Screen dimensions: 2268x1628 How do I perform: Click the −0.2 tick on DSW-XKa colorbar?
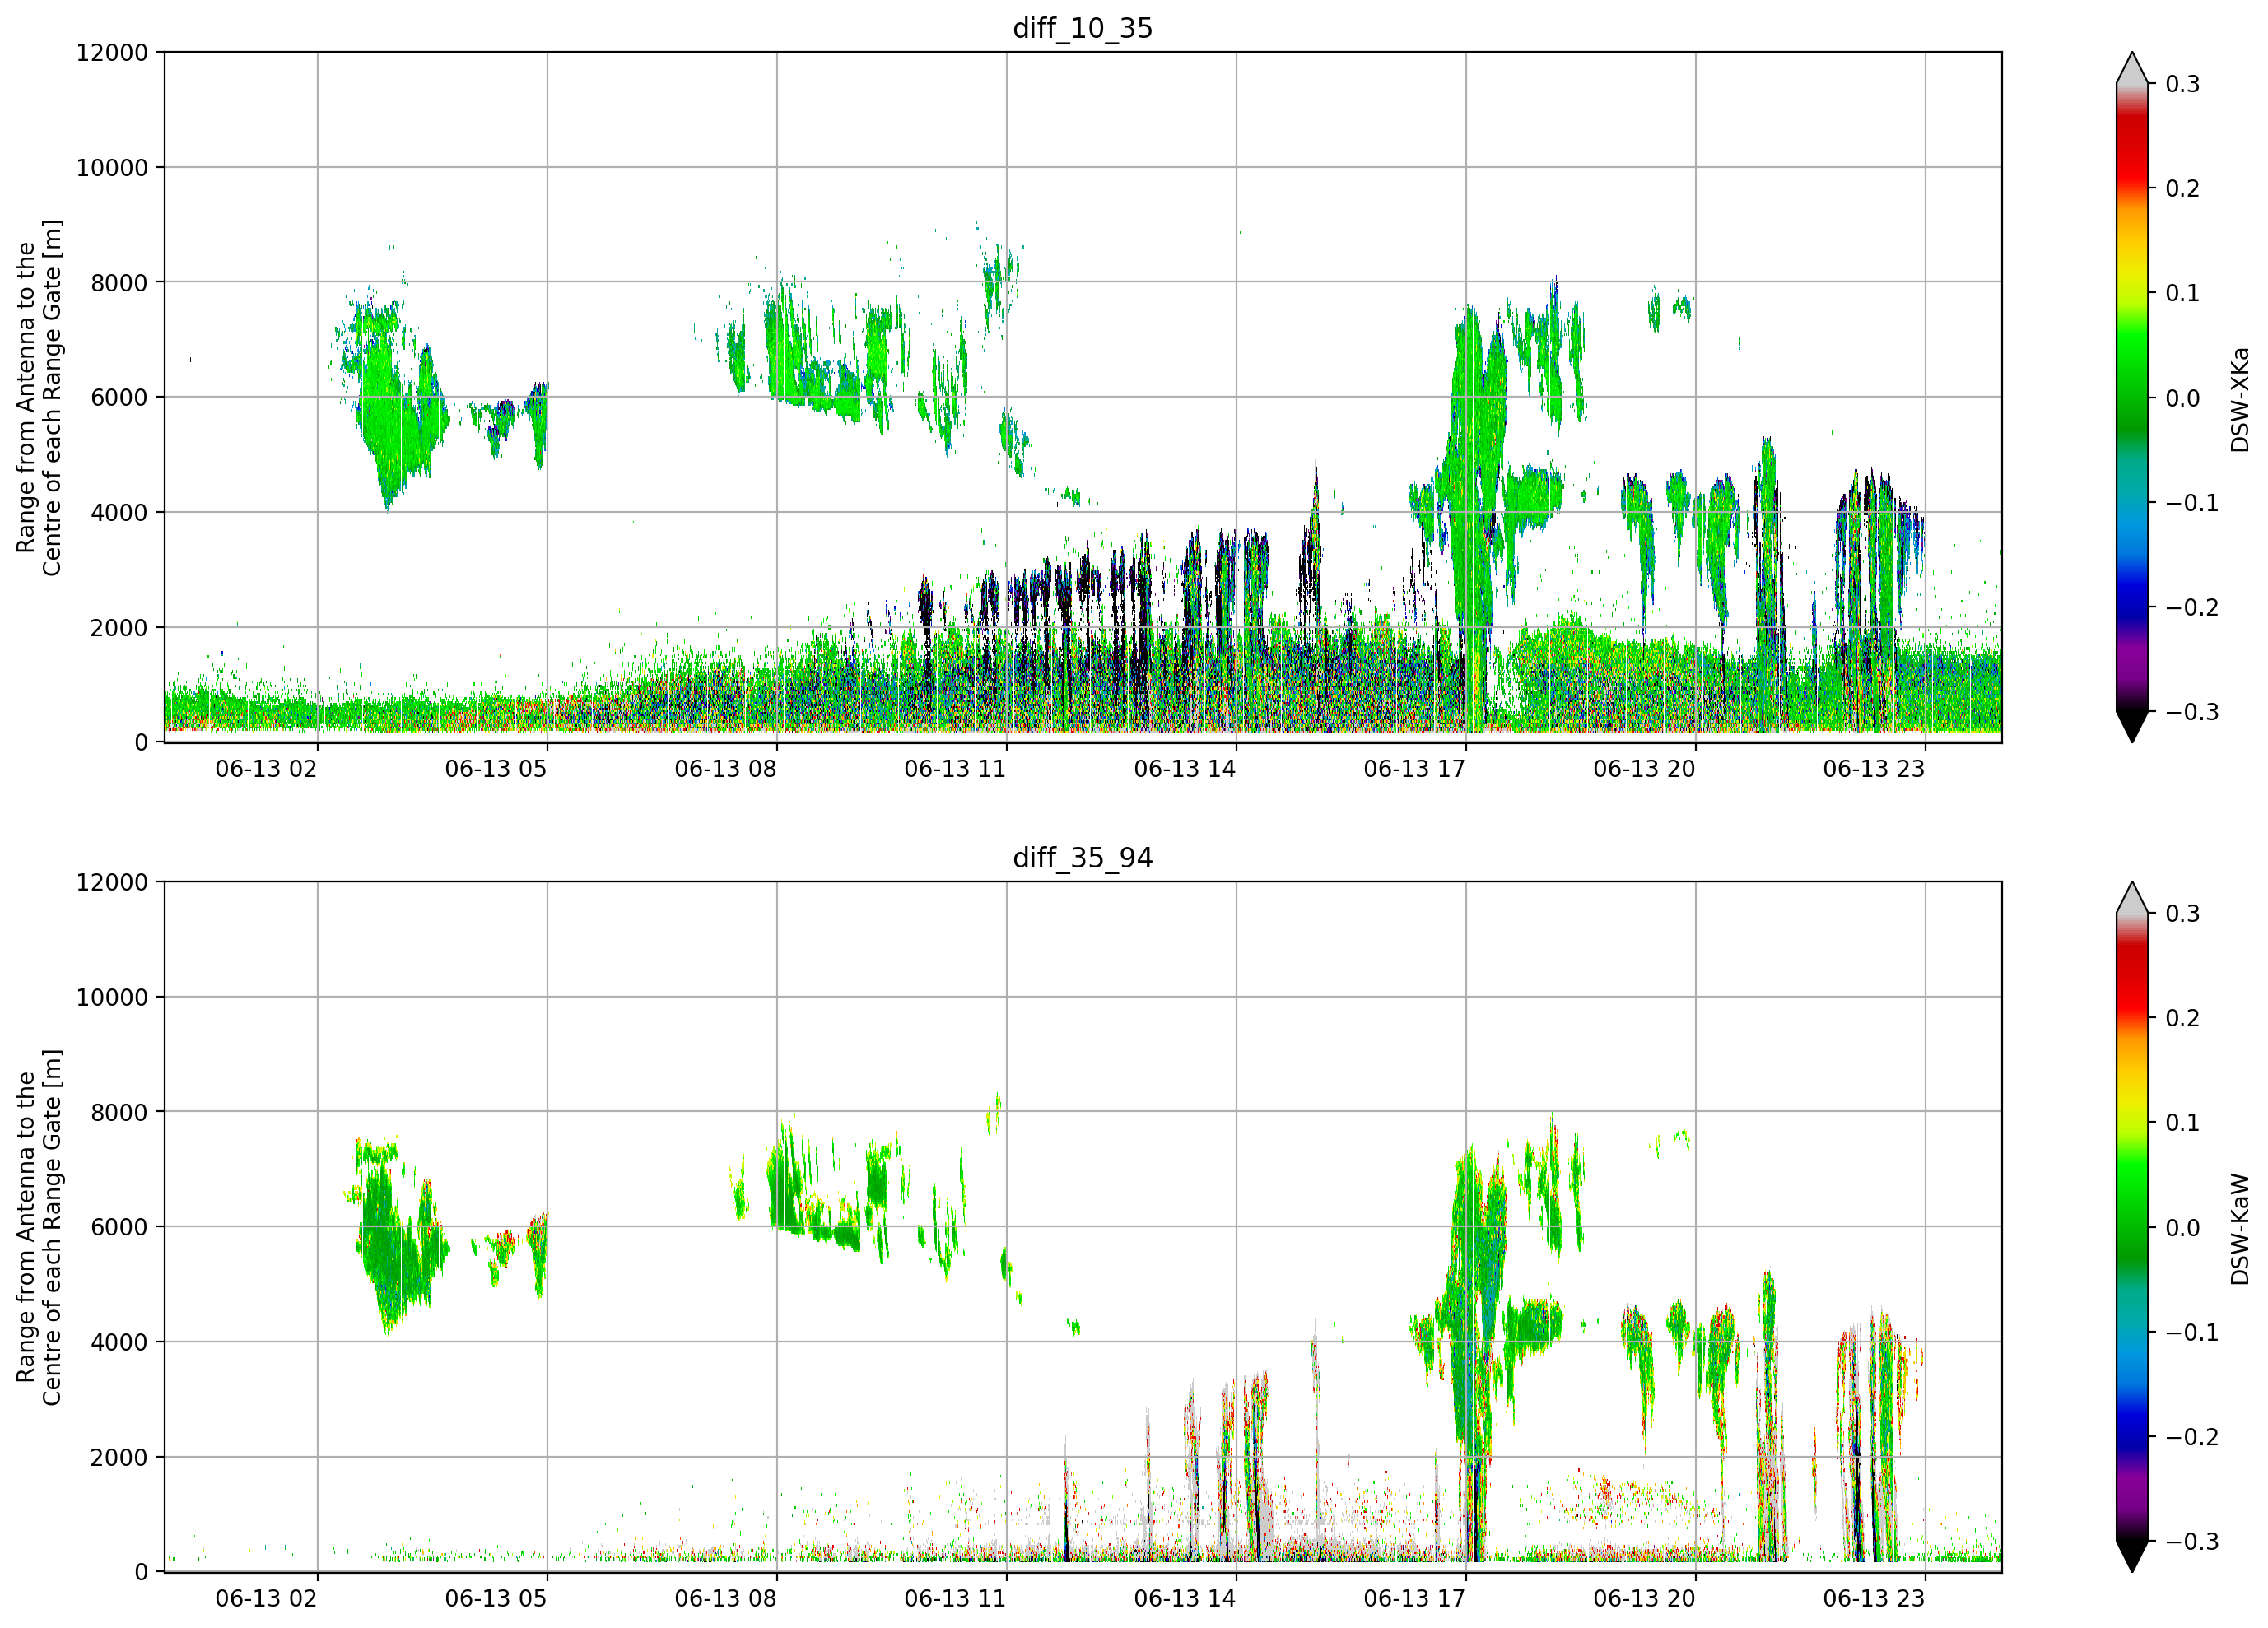pos(2192,608)
